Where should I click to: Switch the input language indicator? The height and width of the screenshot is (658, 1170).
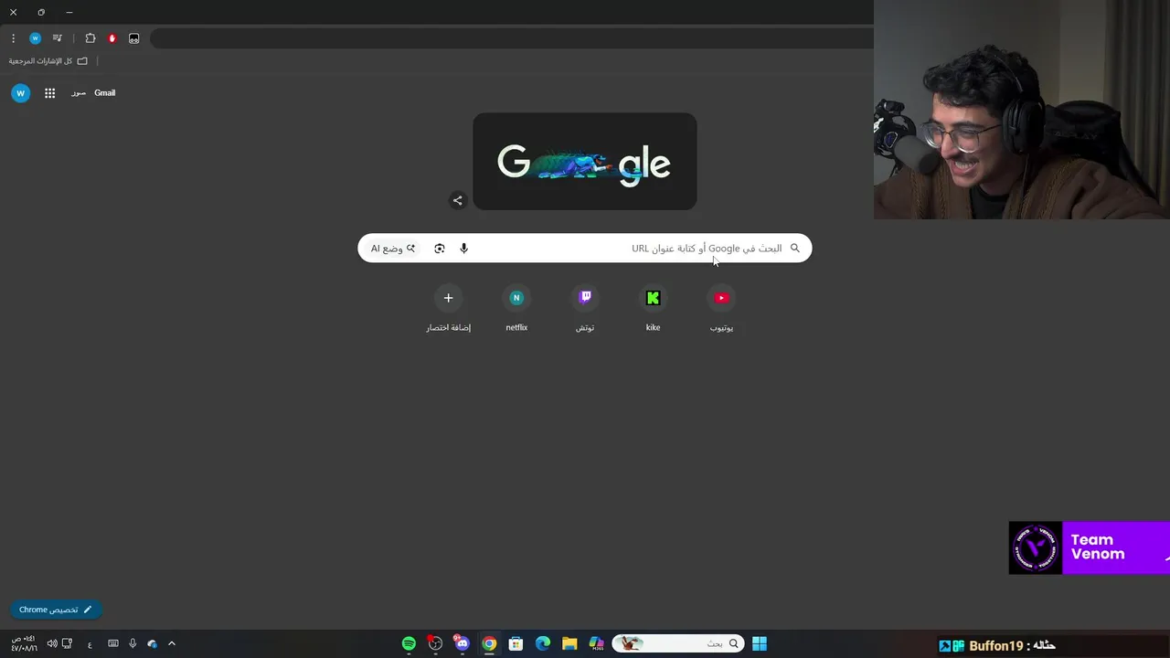[x=90, y=644]
